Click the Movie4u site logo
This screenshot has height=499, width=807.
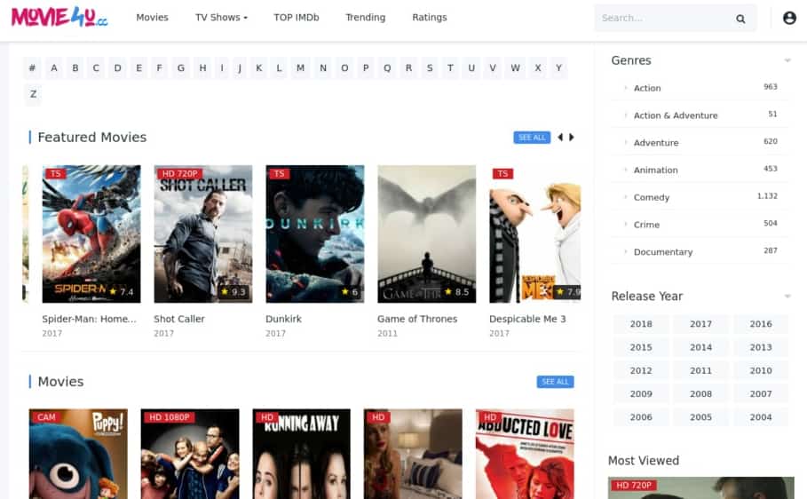coord(59,17)
